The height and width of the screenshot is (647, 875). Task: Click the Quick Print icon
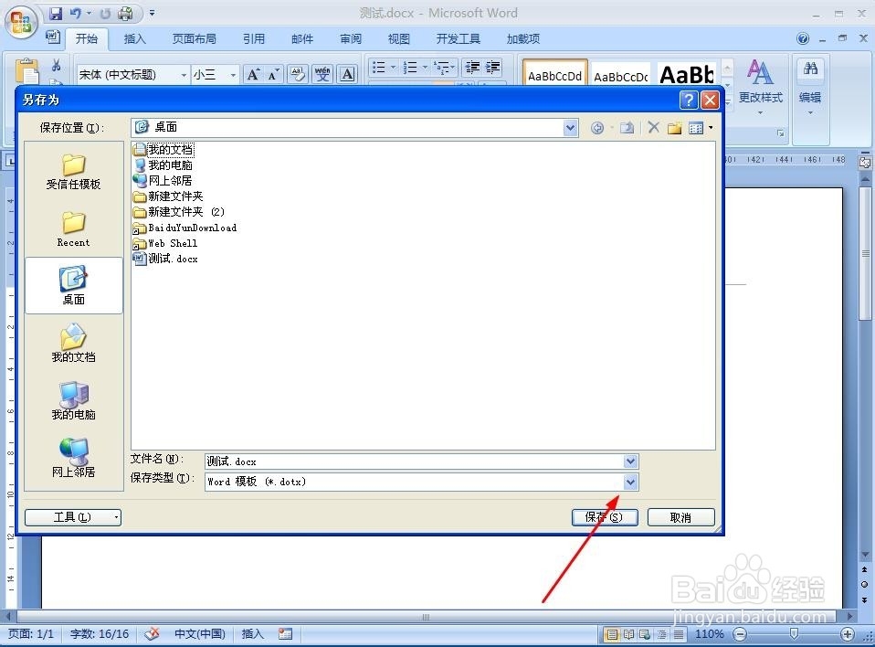[125, 13]
